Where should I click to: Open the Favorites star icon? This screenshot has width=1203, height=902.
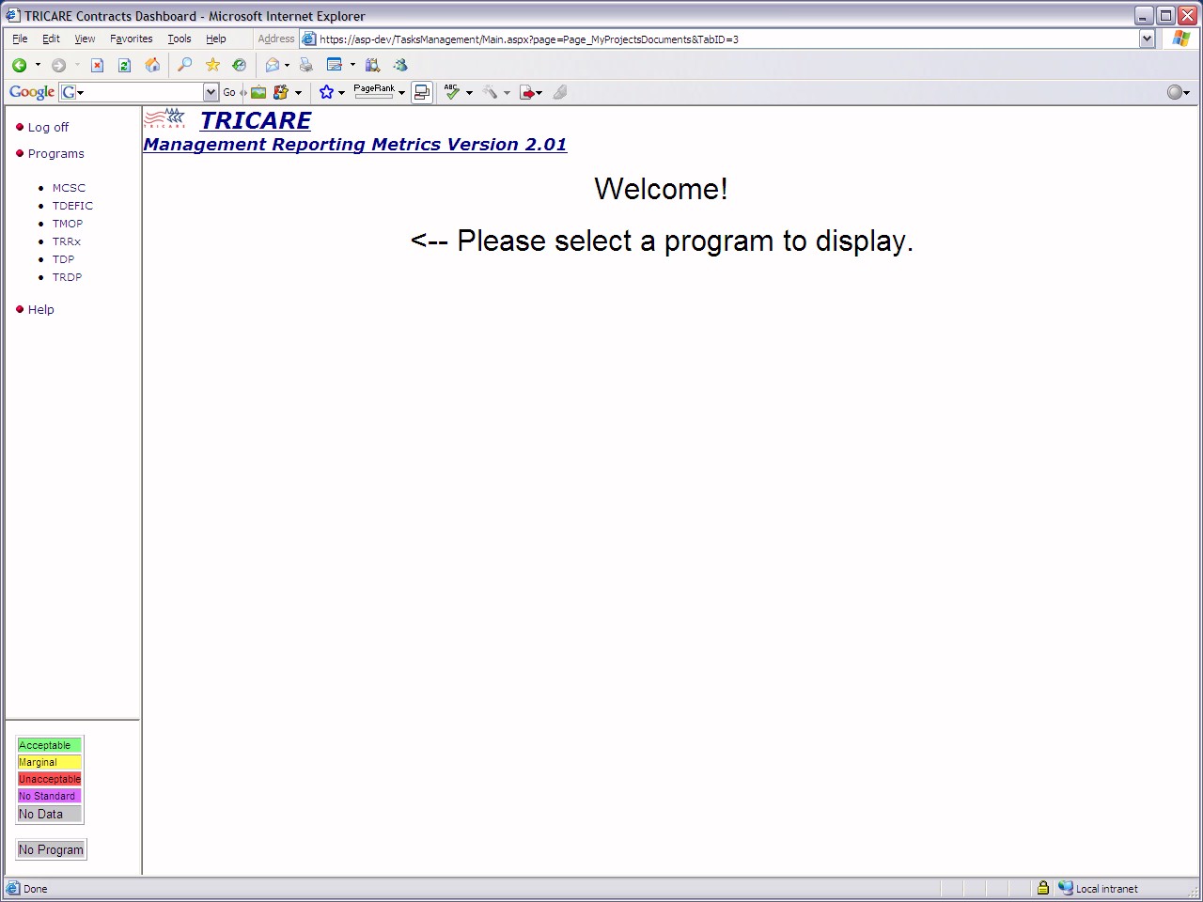click(x=212, y=65)
